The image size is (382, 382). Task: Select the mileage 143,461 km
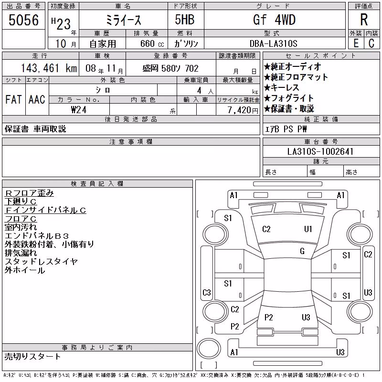pyautogui.click(x=49, y=68)
